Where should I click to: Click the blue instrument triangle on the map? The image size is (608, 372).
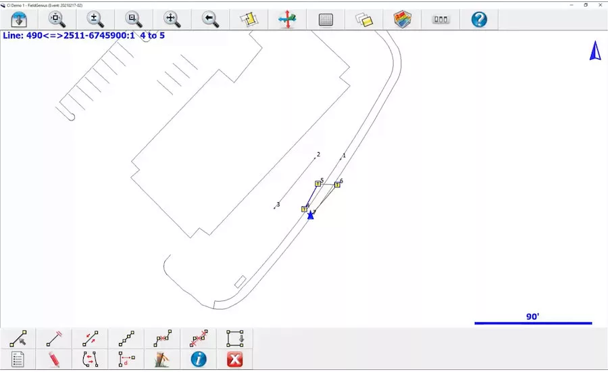310,215
